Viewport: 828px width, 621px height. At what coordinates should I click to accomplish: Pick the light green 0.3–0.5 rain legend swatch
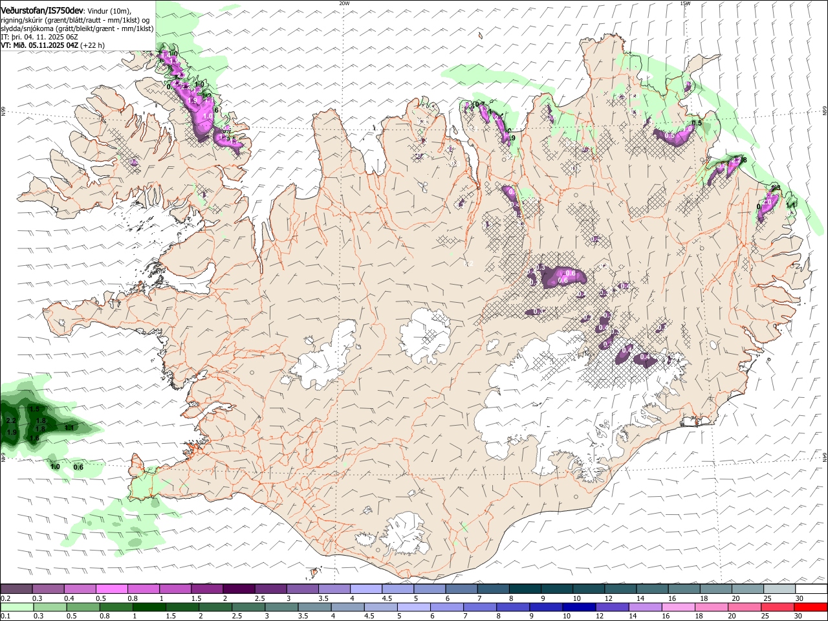click(50, 607)
